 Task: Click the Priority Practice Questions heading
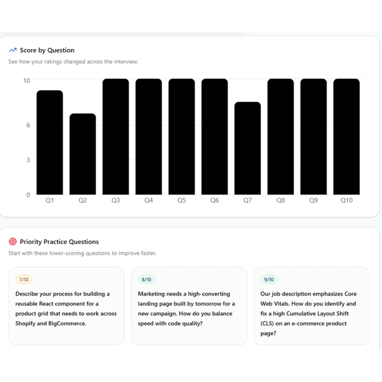pyautogui.click(x=59, y=242)
